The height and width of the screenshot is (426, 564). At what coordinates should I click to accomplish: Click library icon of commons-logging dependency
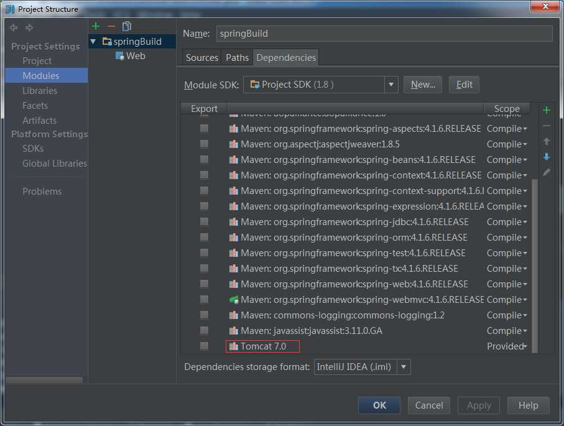(x=233, y=315)
